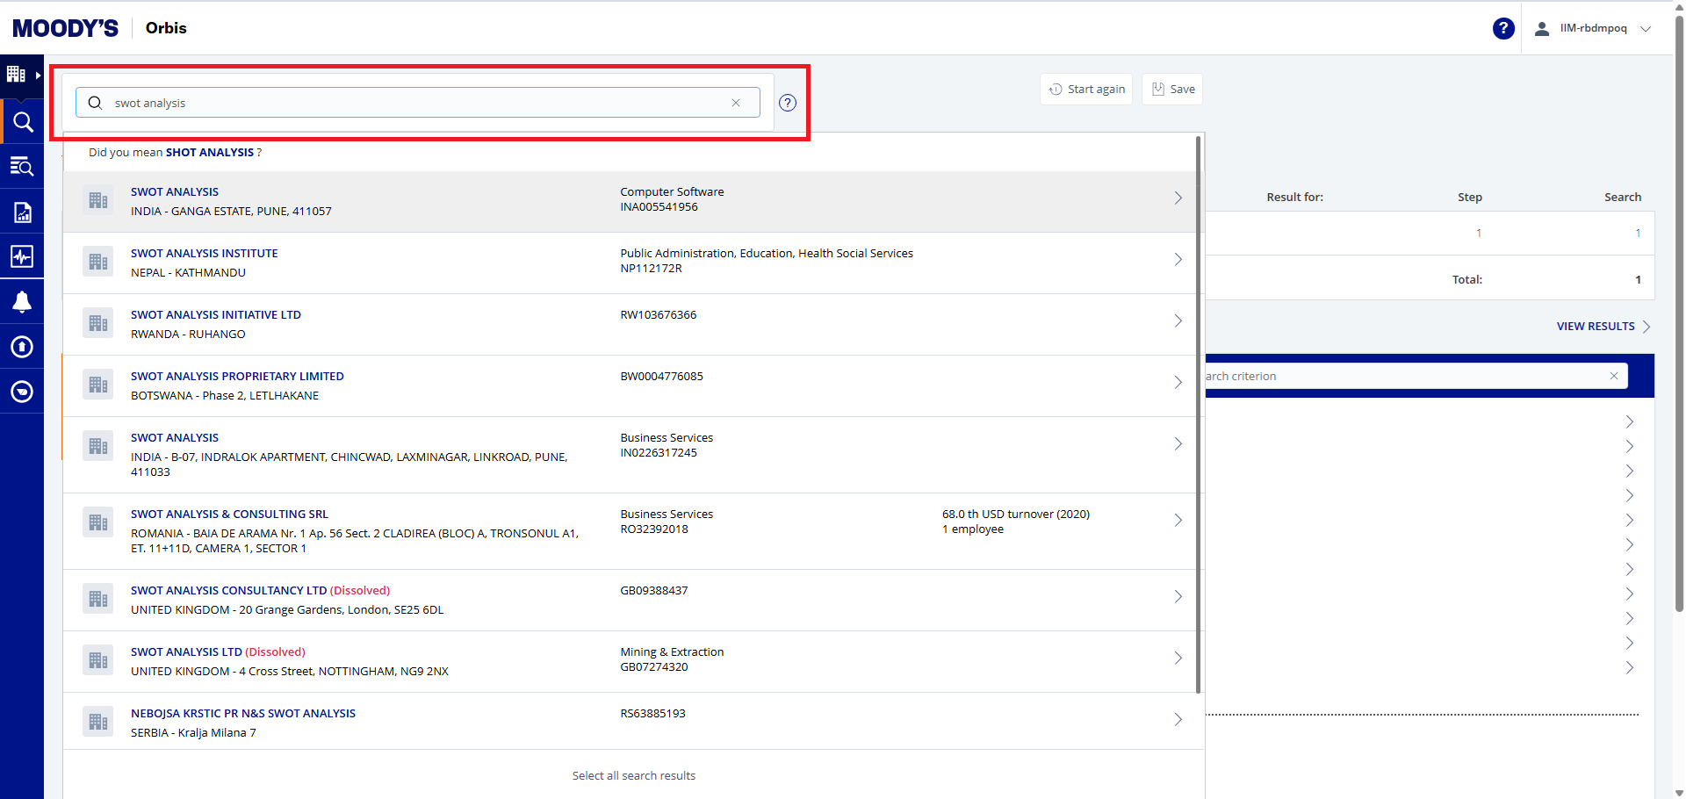The height and width of the screenshot is (799, 1686).
Task: Open SWOT ANALYSIS PROPRIETARY LIMITED company link
Action: (x=237, y=377)
